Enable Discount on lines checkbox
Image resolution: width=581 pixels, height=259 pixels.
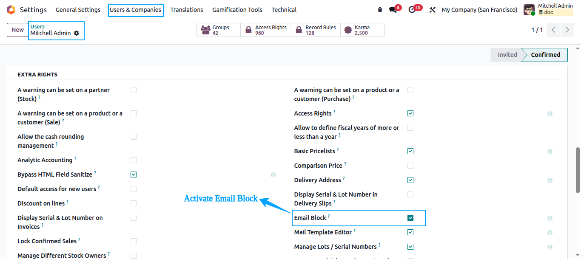point(134,203)
